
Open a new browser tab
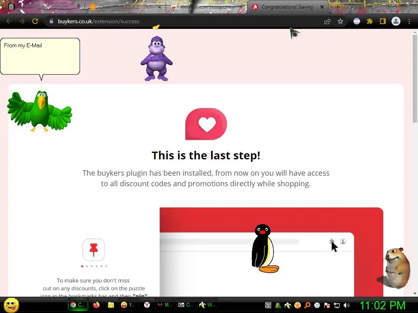coord(337,7)
